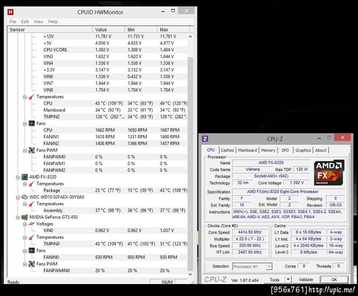Screen dimensions: 358x296
Task: Click fan icon beside NVIDIA Fans PWM
Action: (x=32, y=264)
